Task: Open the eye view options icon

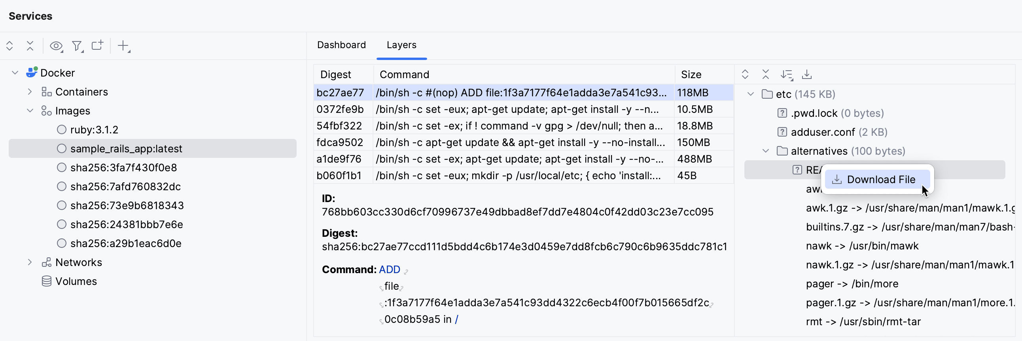Action: [x=56, y=46]
